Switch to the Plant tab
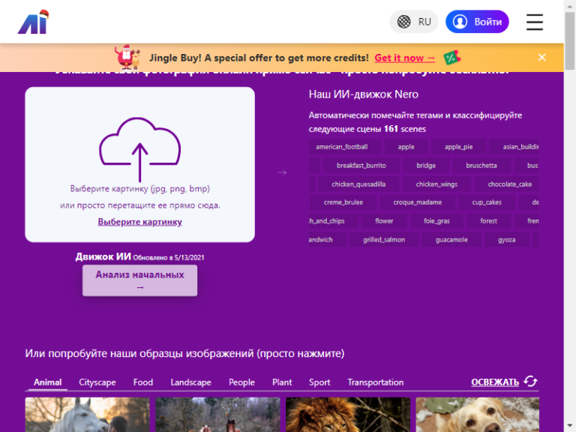This screenshot has width=576, height=432. point(282,382)
